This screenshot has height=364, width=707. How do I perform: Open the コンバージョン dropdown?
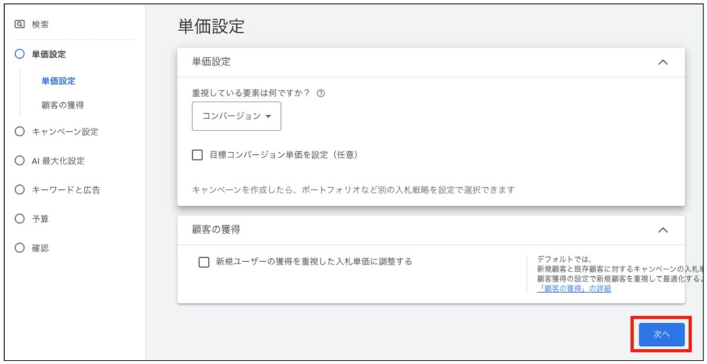(x=236, y=116)
